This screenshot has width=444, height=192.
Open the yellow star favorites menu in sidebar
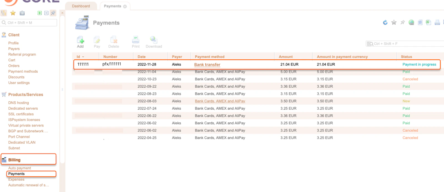point(13,13)
